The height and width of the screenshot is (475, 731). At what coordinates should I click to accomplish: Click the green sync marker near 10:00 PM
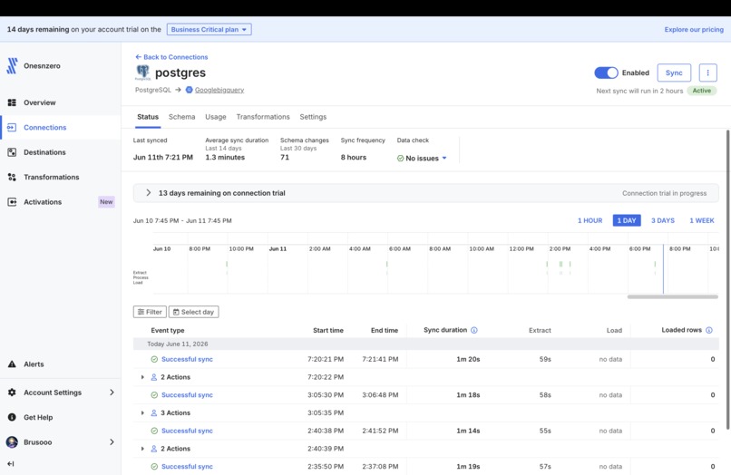click(x=227, y=265)
